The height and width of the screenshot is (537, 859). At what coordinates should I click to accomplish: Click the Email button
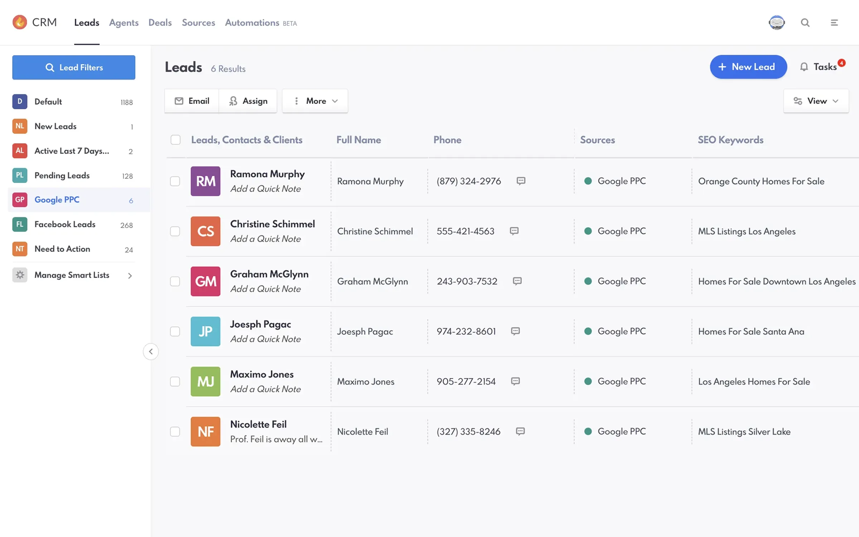pyautogui.click(x=192, y=101)
